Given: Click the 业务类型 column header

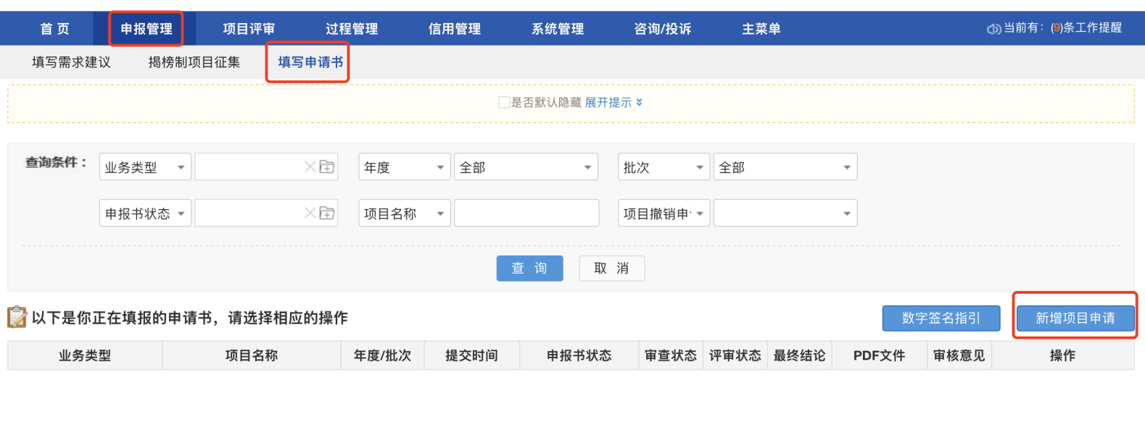Looking at the screenshot, I should [x=85, y=355].
